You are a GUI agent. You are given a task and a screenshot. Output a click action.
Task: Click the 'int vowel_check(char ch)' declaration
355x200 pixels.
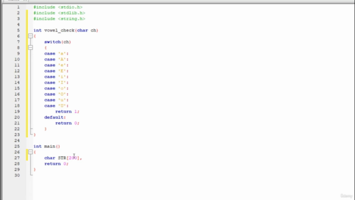pyautogui.click(x=66, y=31)
